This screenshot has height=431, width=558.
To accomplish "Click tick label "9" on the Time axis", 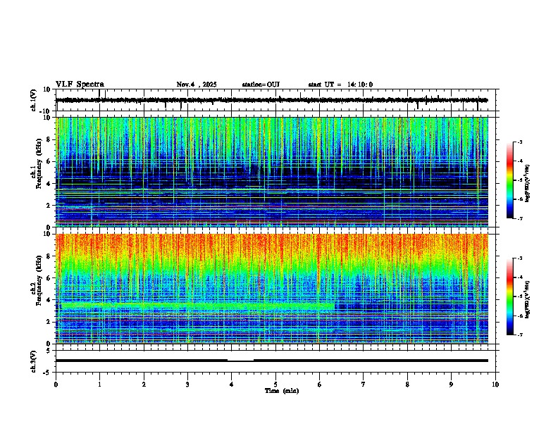I will point(451,385).
